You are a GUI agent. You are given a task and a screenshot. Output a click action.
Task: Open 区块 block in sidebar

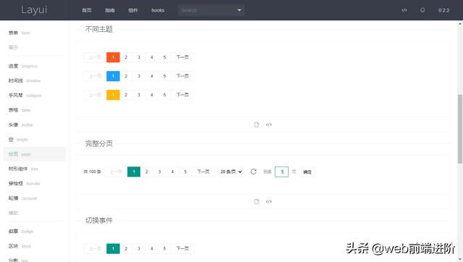tap(34, 246)
